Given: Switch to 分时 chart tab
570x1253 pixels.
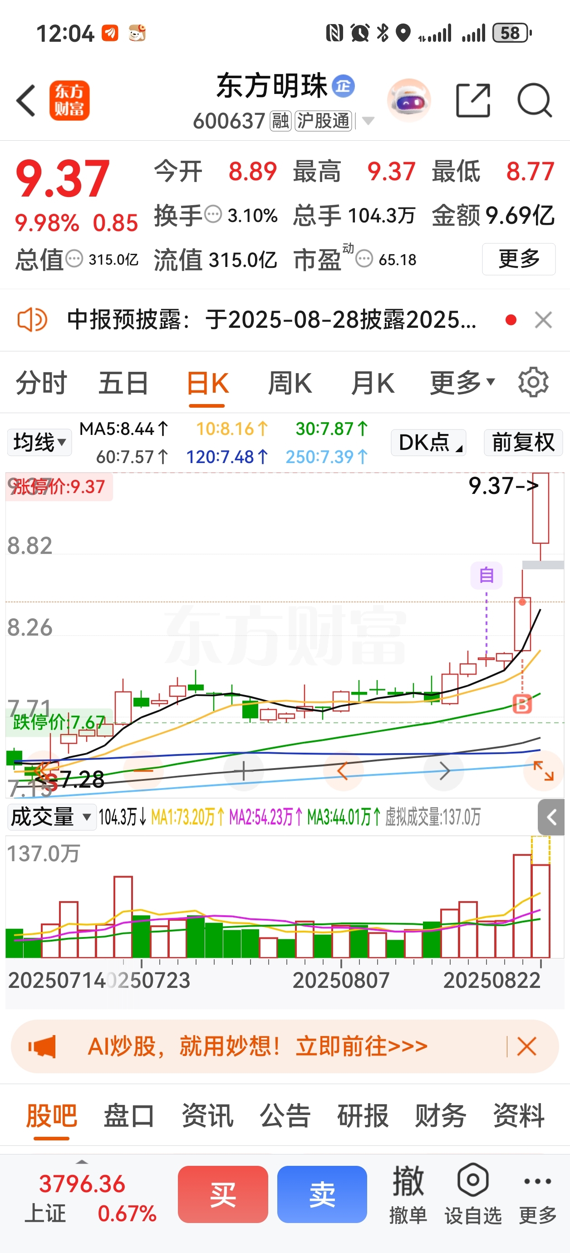Looking at the screenshot, I should 41,383.
